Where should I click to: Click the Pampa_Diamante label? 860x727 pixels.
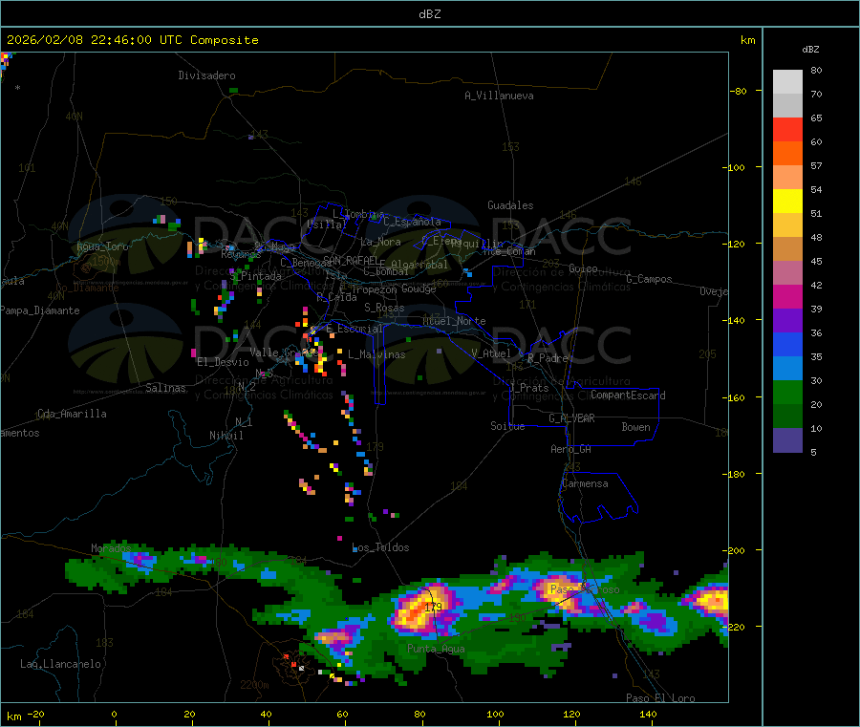point(39,310)
